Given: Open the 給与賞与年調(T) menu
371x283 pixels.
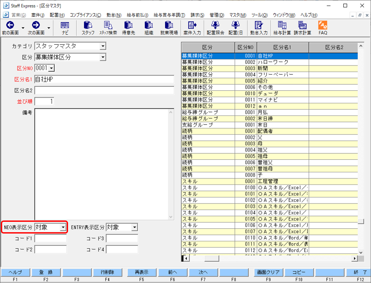Looking at the screenshot, I should 169,15.
